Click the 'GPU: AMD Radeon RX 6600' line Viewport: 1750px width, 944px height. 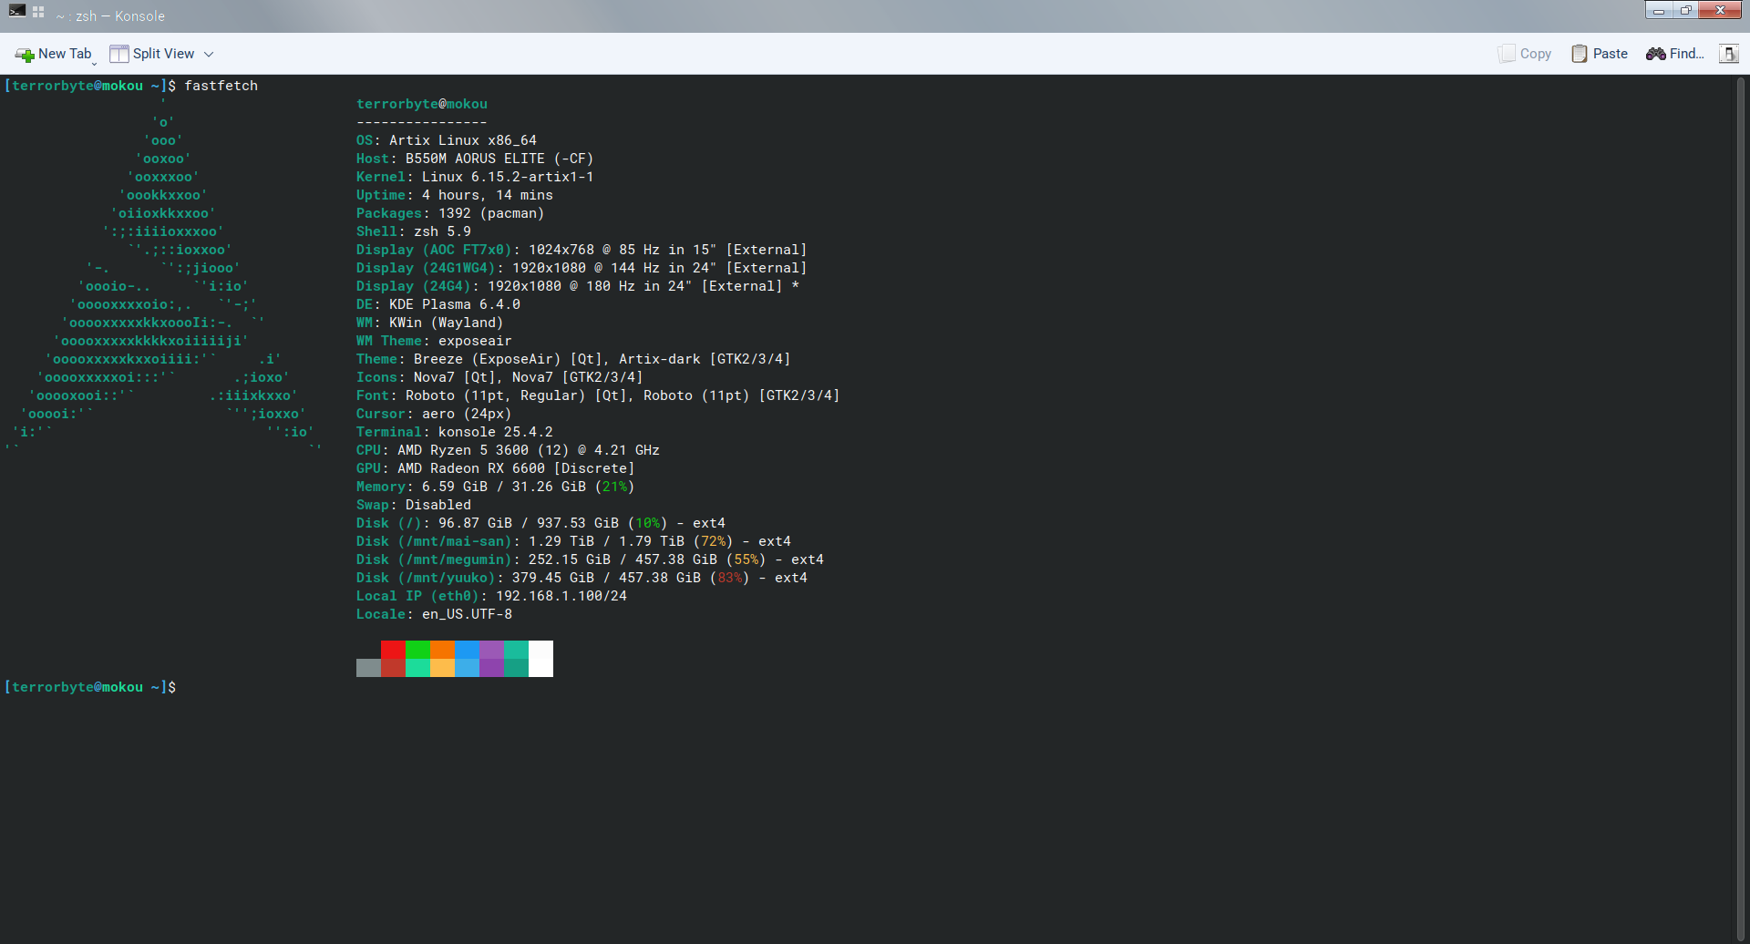[496, 468]
